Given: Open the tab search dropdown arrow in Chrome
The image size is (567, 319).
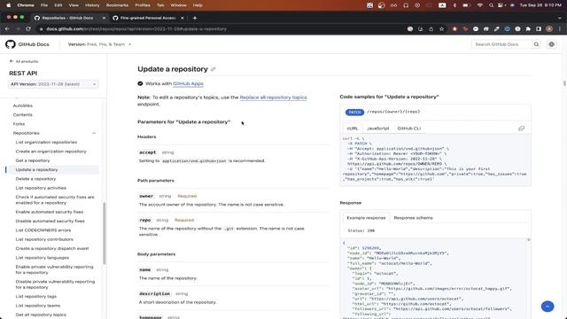Looking at the screenshot, I should coord(560,18).
